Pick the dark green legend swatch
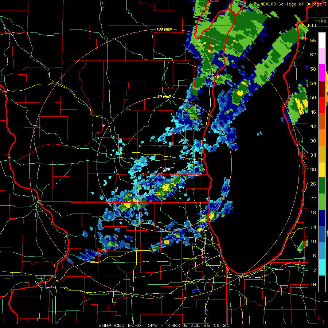This screenshot has height=328, width=328. point(322,186)
